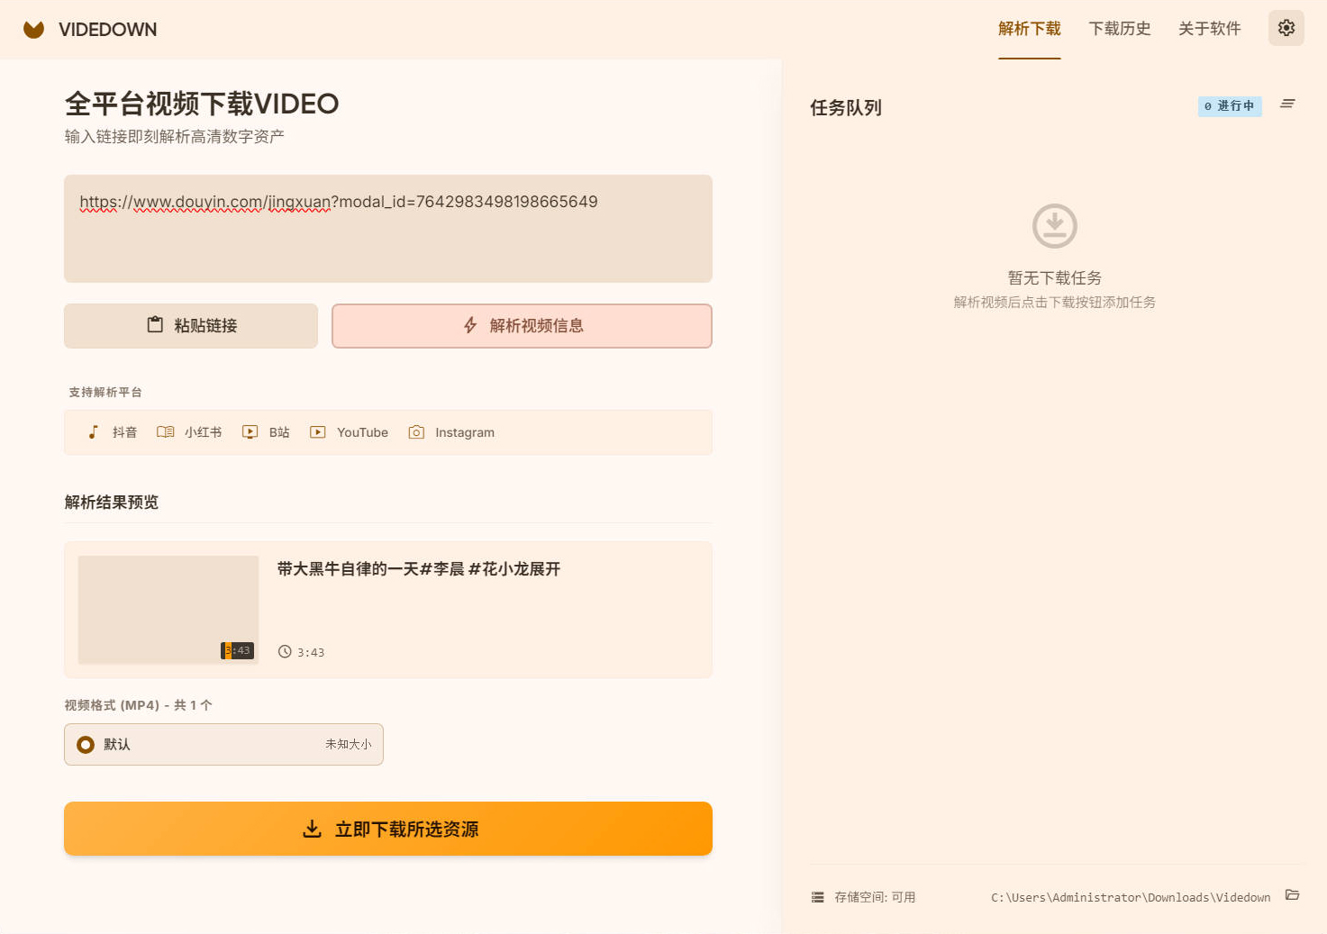Click the empty queue download circle icon
This screenshot has width=1327, height=934.
pos(1054,226)
